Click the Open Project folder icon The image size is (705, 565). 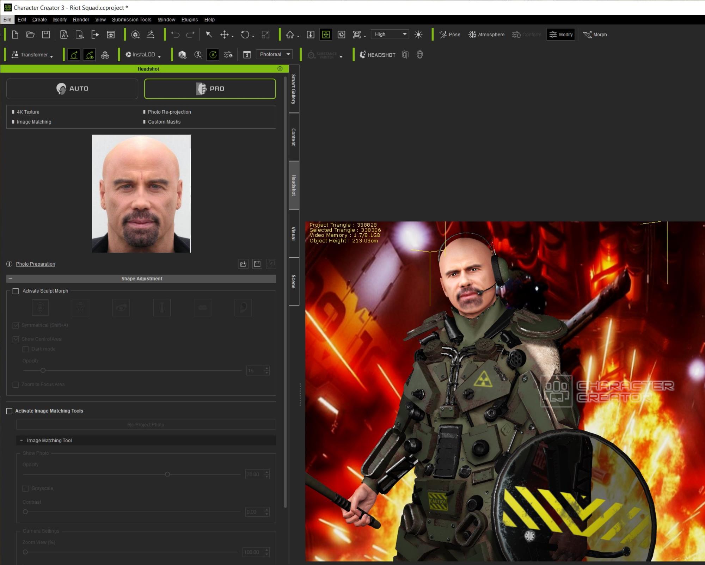[x=30, y=35]
